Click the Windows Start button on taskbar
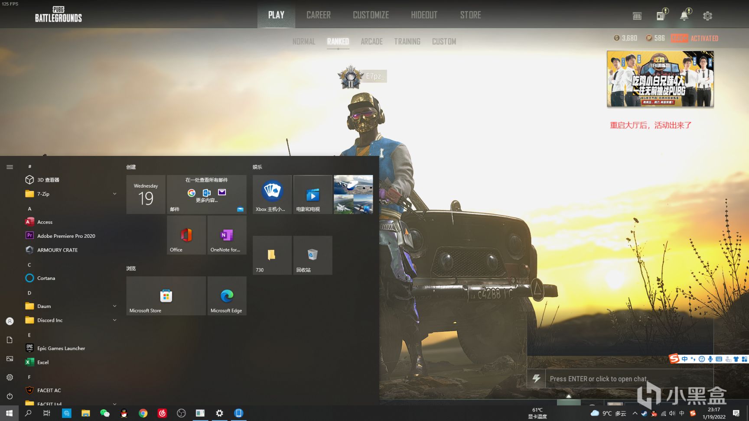749x421 pixels. click(x=9, y=413)
